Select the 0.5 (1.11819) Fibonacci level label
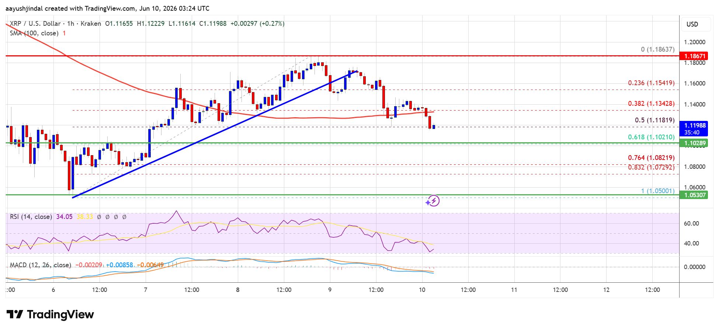 (x=655, y=120)
